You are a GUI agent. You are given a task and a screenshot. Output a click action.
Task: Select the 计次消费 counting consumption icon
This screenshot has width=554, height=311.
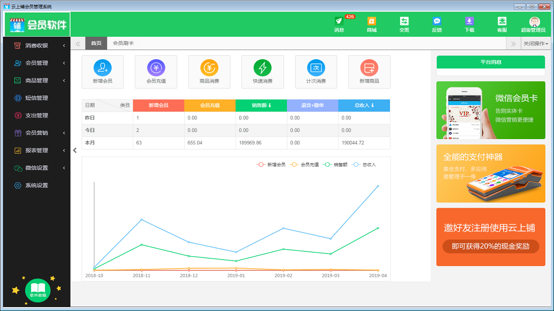point(316,72)
